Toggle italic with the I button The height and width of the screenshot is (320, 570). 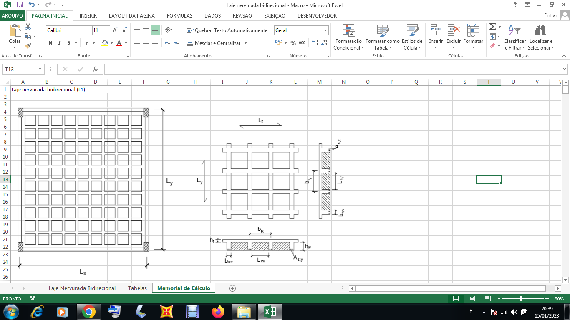click(59, 43)
